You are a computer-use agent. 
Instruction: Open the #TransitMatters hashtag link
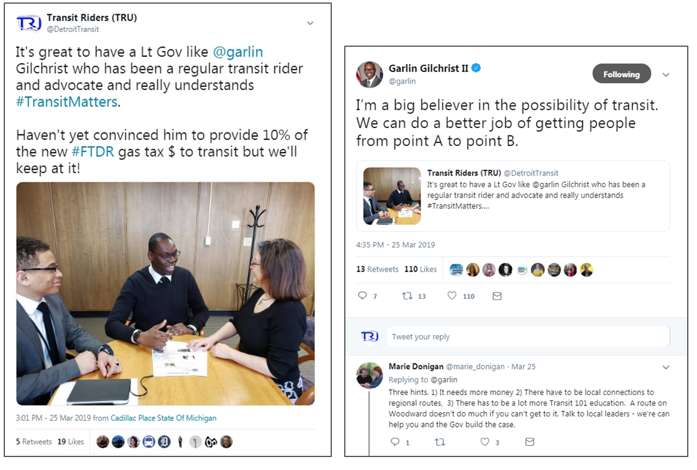tap(67, 102)
